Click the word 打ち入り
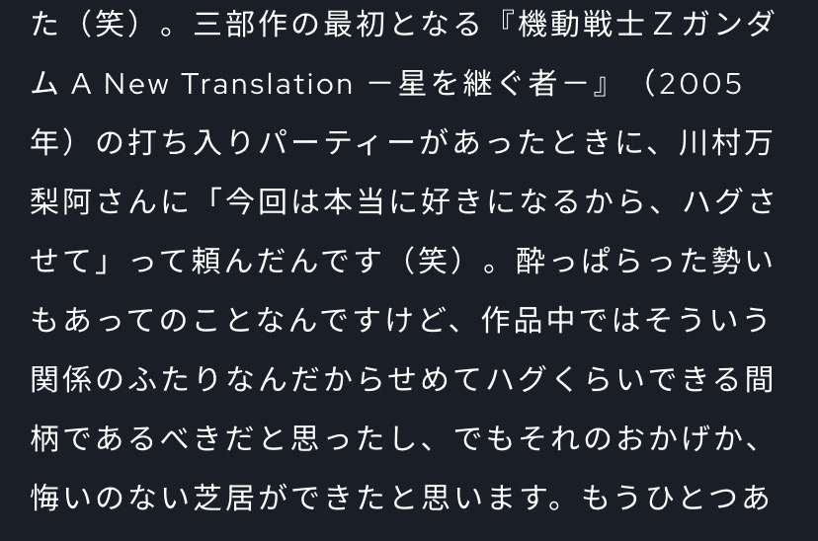818x541 pixels. point(192,143)
